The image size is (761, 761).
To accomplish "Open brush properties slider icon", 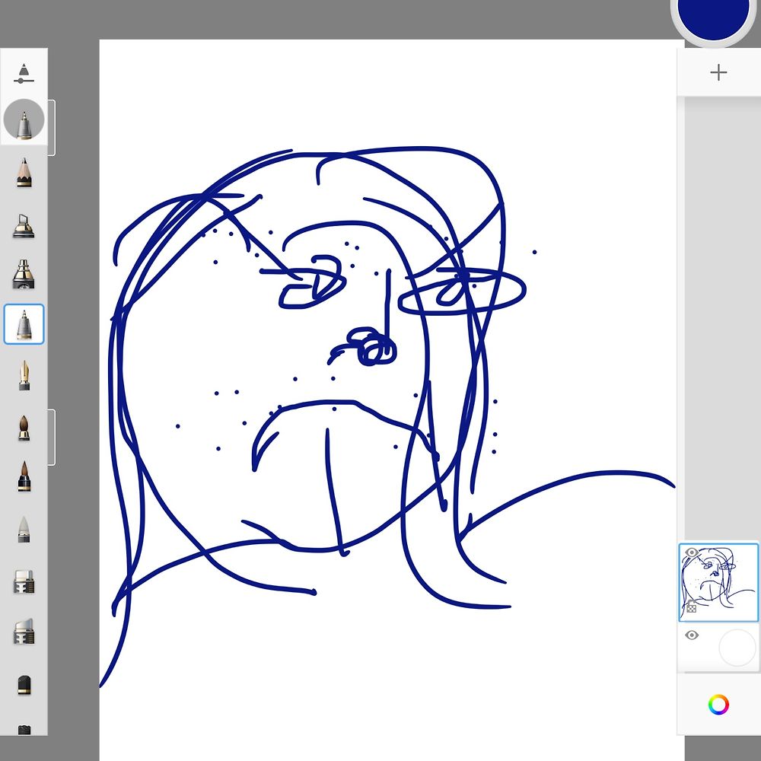I will click(x=24, y=74).
